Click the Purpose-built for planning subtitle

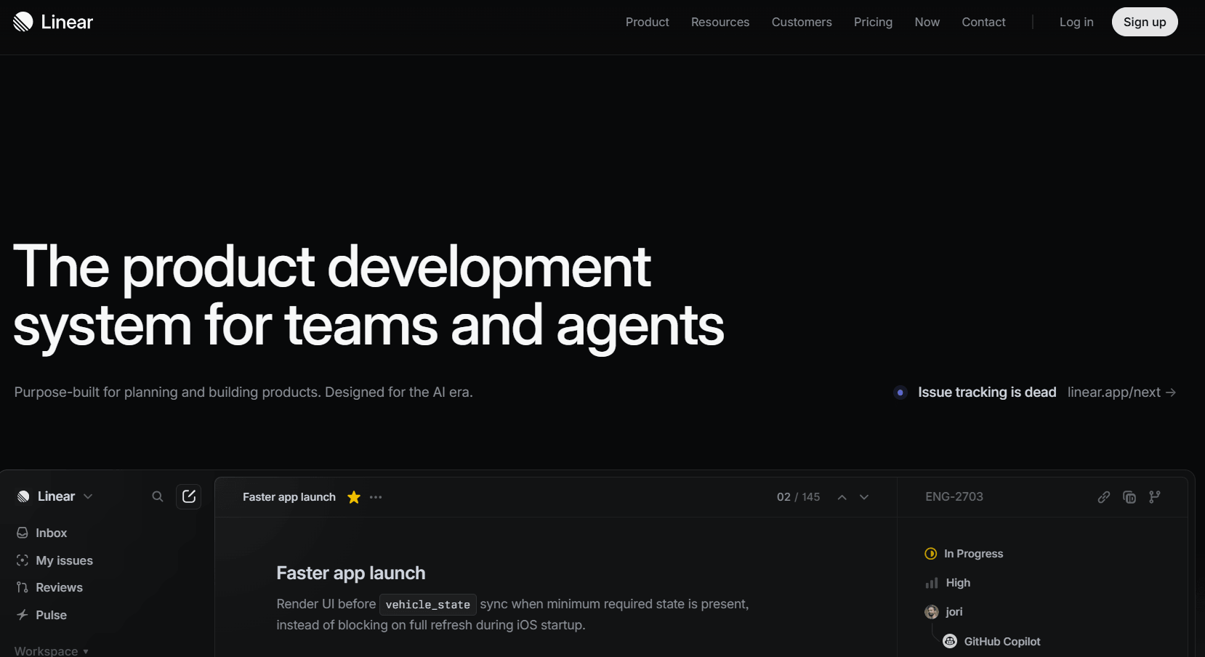tap(243, 392)
